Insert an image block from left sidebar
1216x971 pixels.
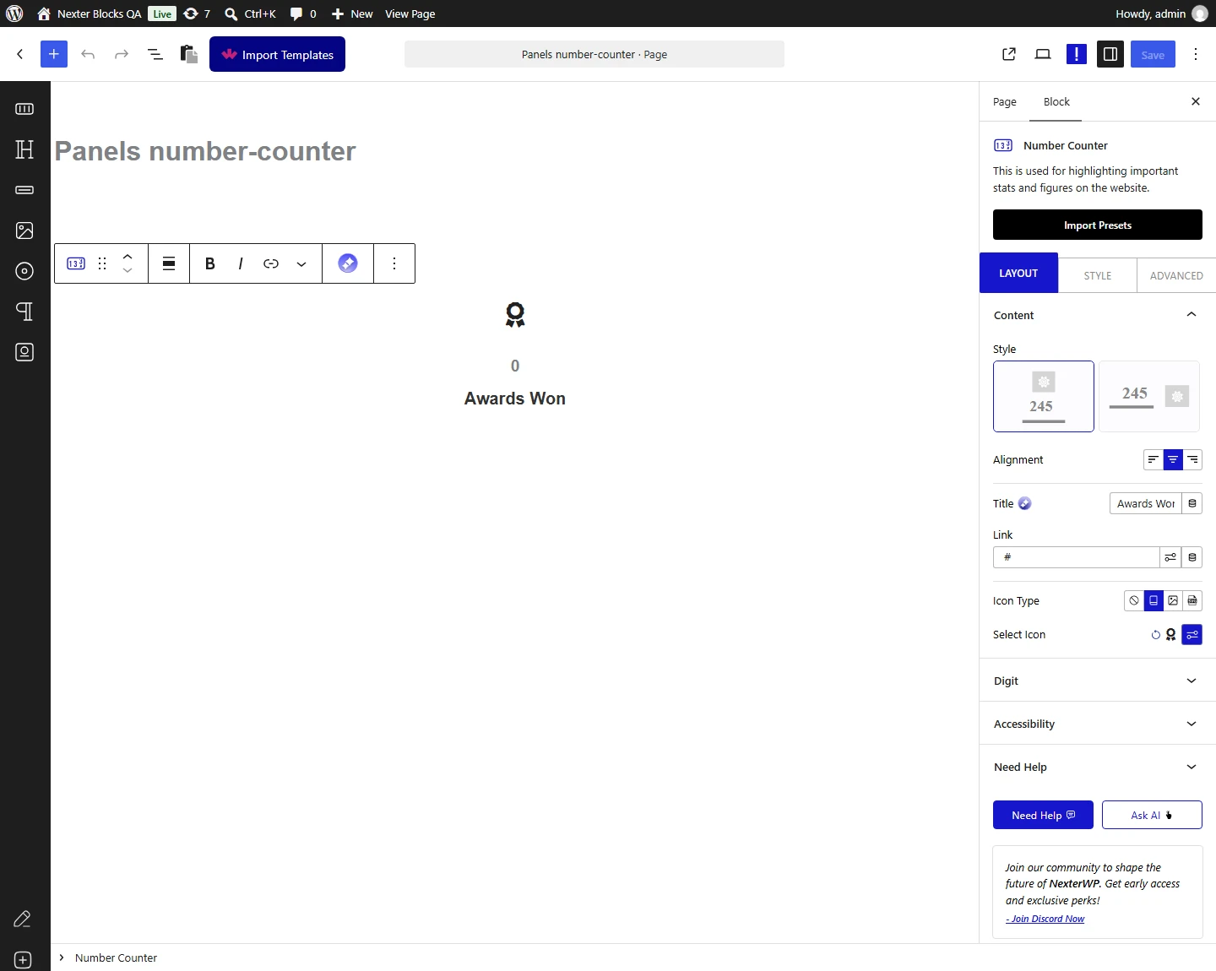point(24,231)
